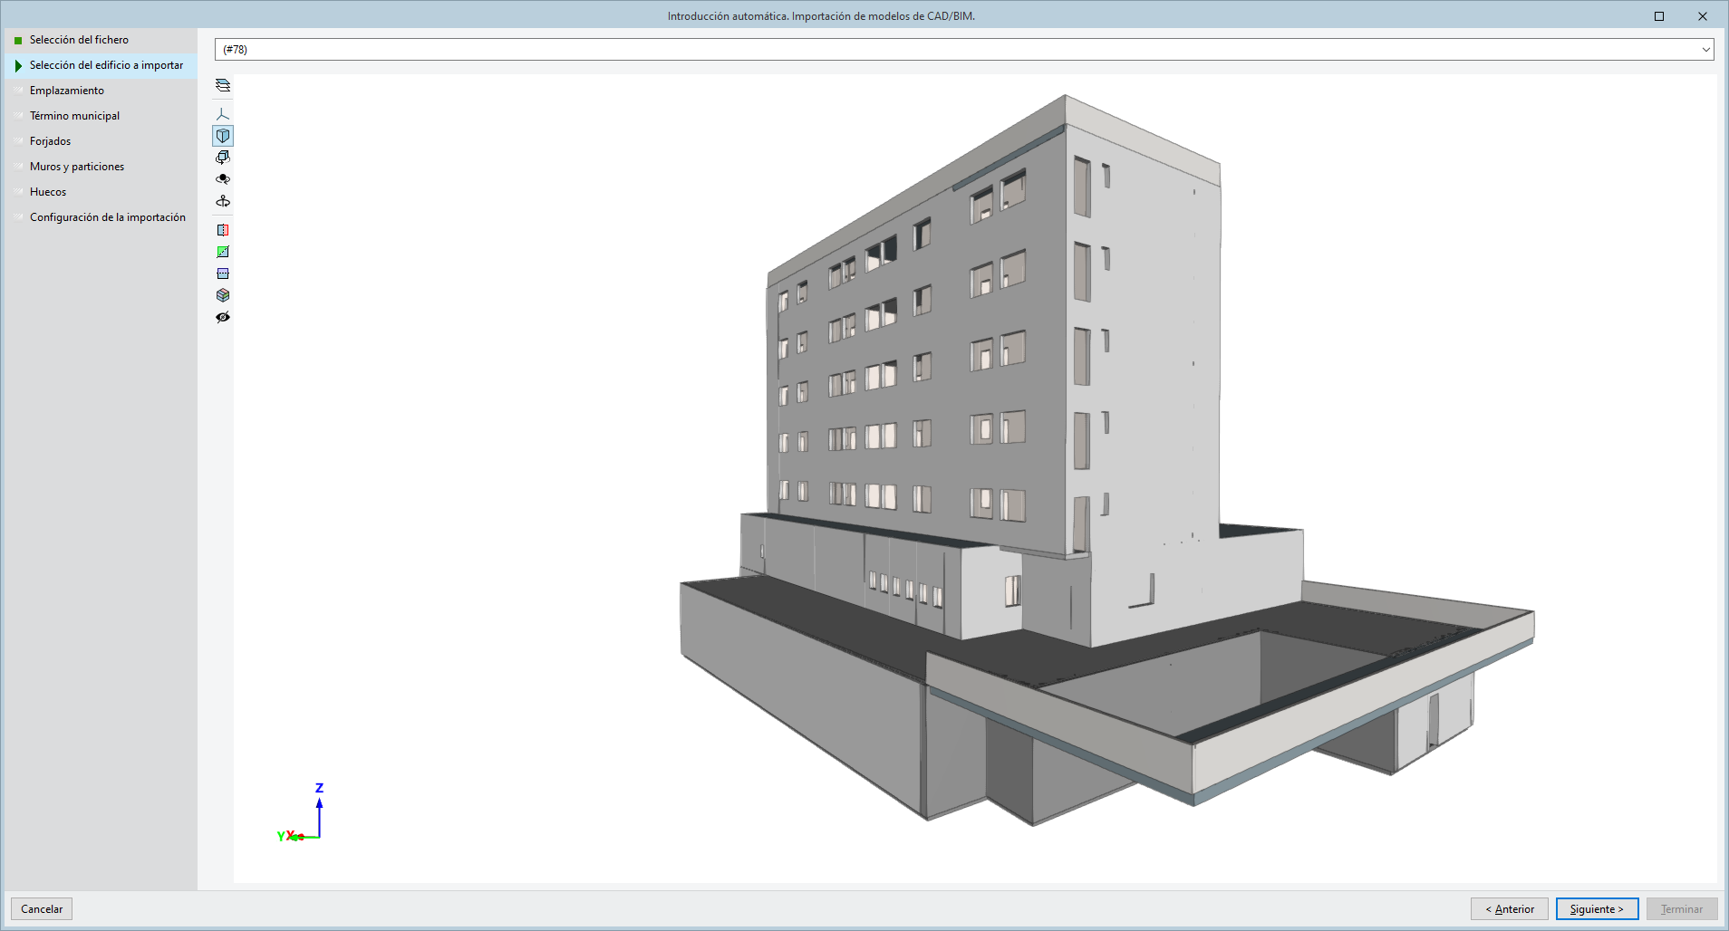Toggle the solid cube view mode
This screenshot has height=931, width=1729.
[x=223, y=136]
